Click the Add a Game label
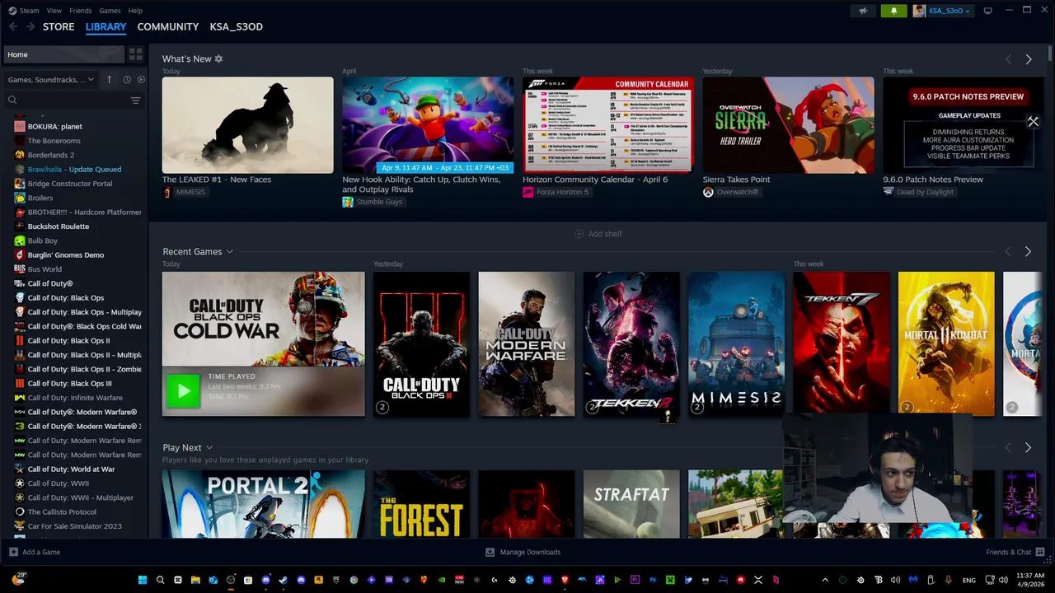The width and height of the screenshot is (1055, 593). [41, 552]
